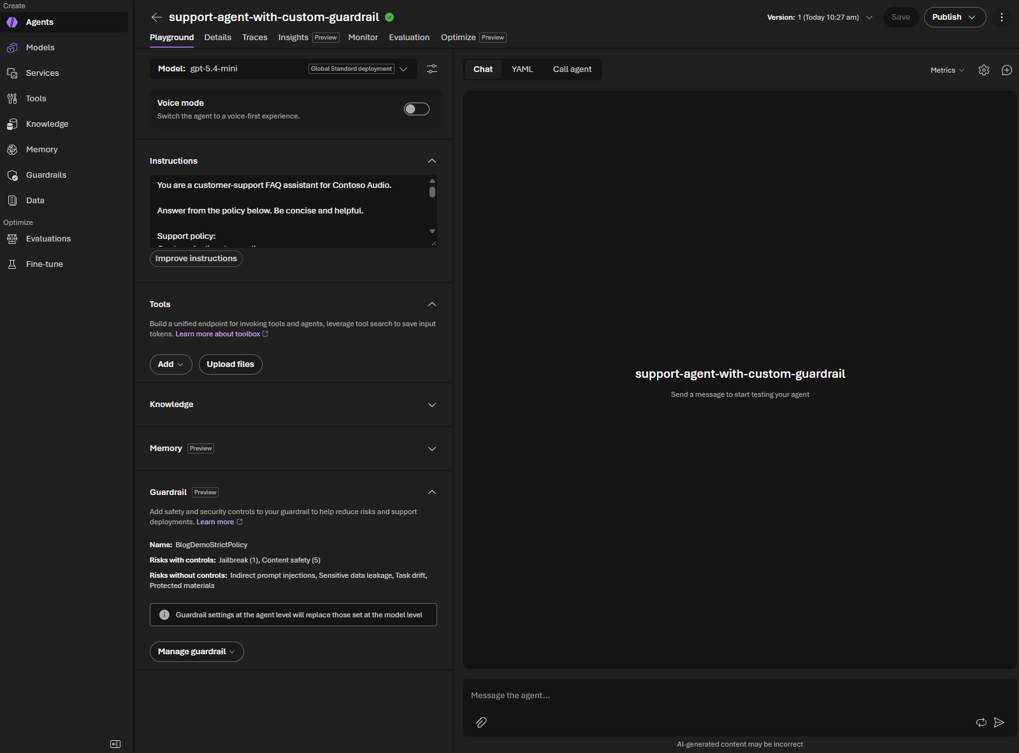This screenshot has width=1019, height=753.
Task: Click the guardrail info icon
Action: 164,615
